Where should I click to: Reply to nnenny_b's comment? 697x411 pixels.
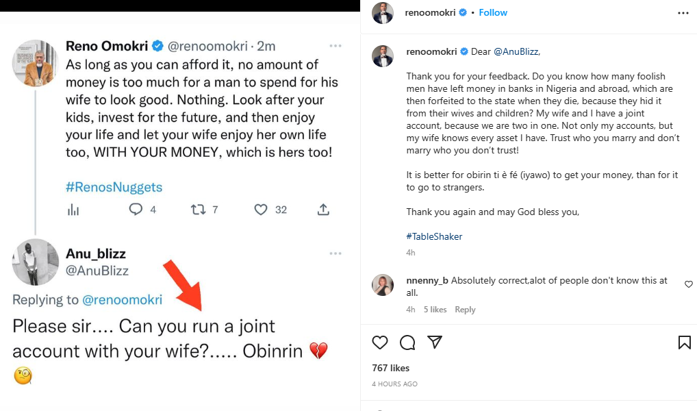pyautogui.click(x=465, y=310)
